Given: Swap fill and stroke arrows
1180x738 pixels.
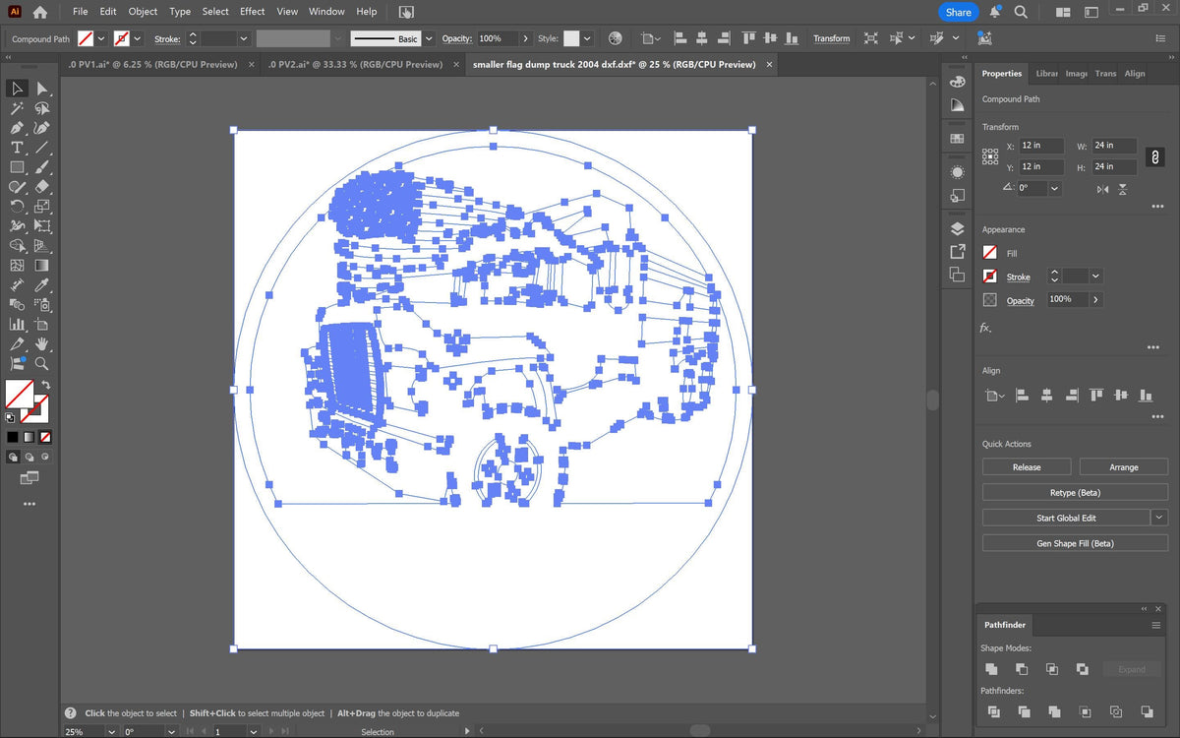Looking at the screenshot, I should [45, 385].
